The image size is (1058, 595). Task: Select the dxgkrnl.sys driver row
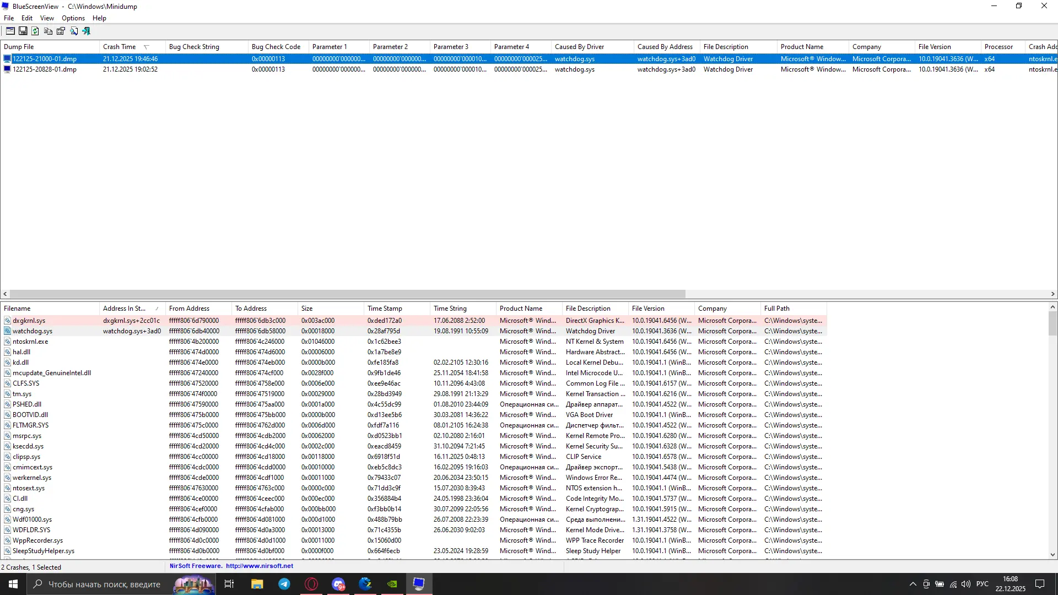[x=29, y=321]
